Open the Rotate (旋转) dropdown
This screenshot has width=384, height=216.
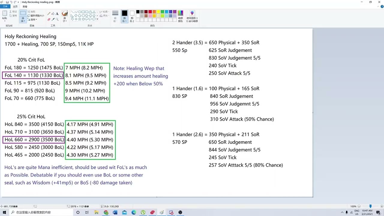(x=32, y=19)
